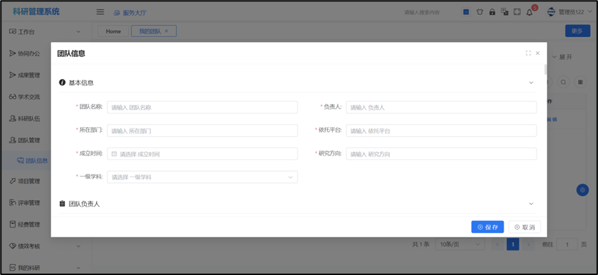Click the calendar icon in 成立时间 field
This screenshot has width=598, height=275.
114,154
